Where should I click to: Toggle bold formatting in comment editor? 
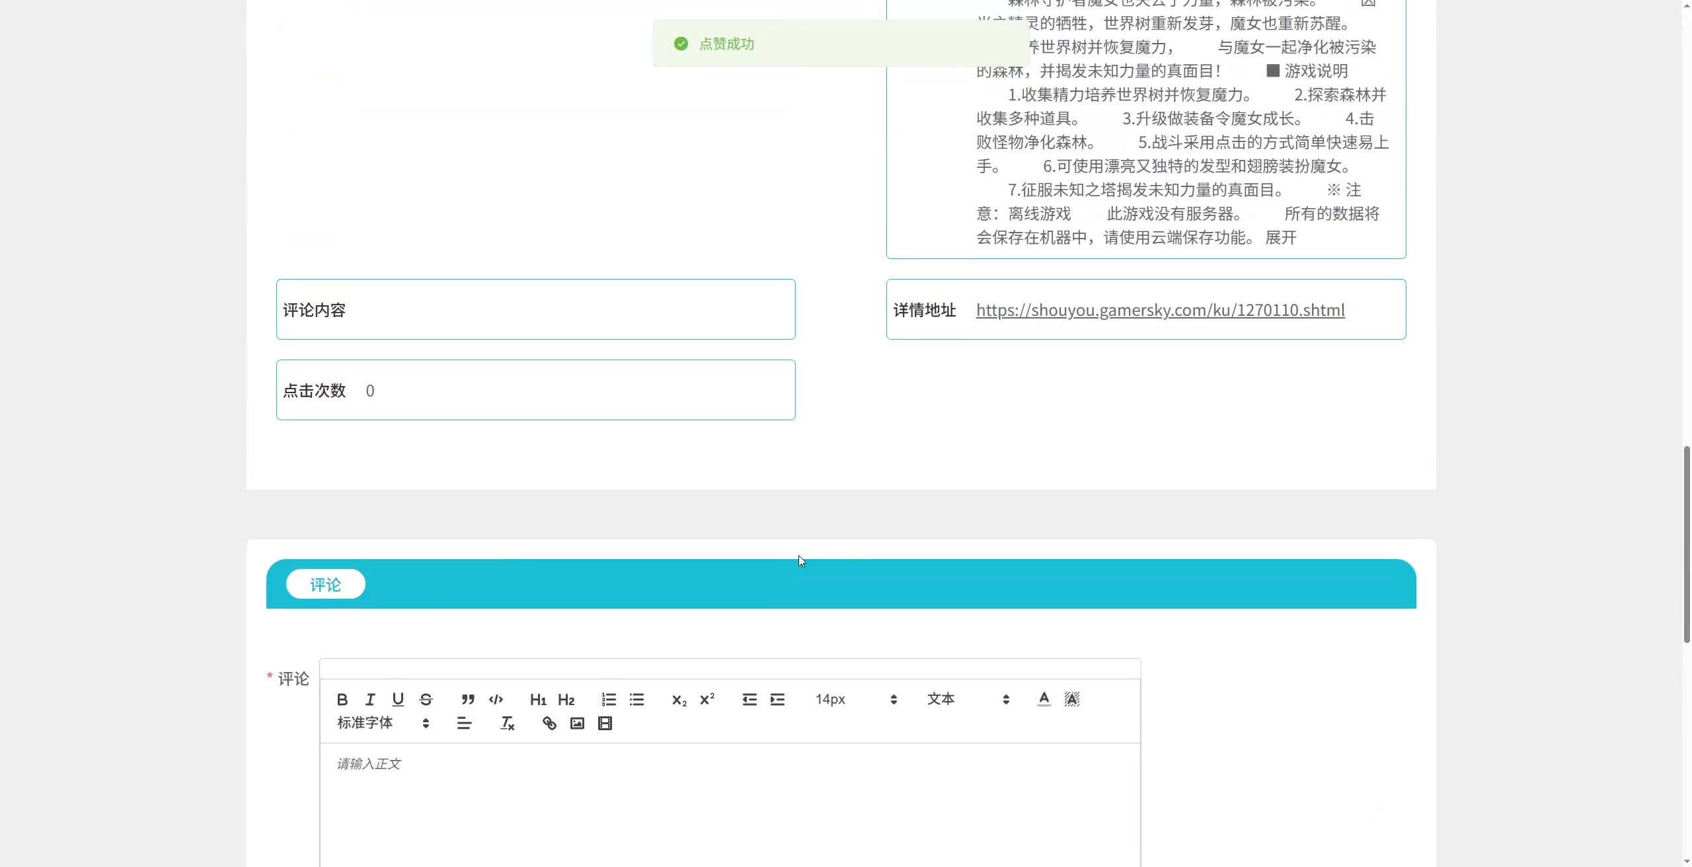point(342,699)
